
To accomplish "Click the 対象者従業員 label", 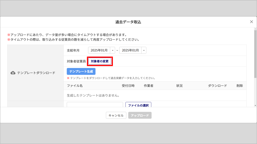I will [x=76, y=61].
